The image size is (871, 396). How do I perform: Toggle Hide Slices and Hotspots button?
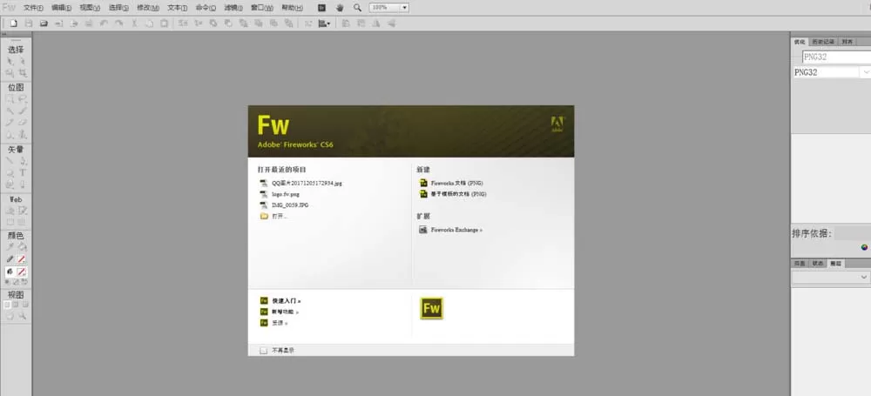[10, 222]
